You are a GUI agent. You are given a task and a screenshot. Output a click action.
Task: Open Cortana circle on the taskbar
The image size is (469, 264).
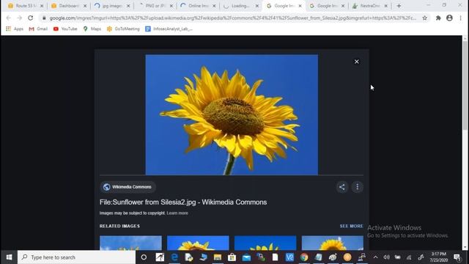point(144,257)
